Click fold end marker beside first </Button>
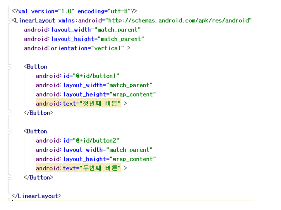 [x=9, y=113]
